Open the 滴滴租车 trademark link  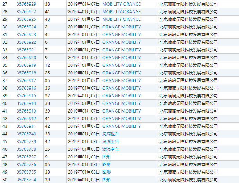pos(111,134)
